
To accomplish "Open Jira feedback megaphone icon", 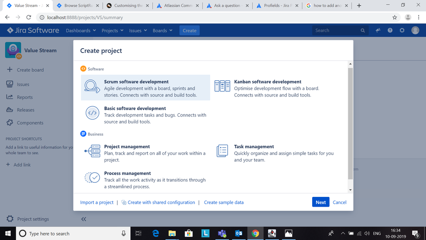I will pyautogui.click(x=378, y=30).
